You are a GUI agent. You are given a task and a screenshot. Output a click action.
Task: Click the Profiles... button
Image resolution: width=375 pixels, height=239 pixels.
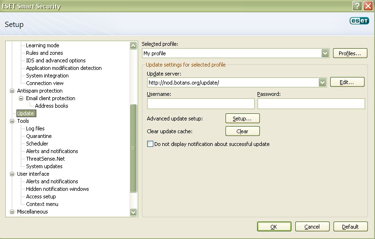click(x=350, y=53)
